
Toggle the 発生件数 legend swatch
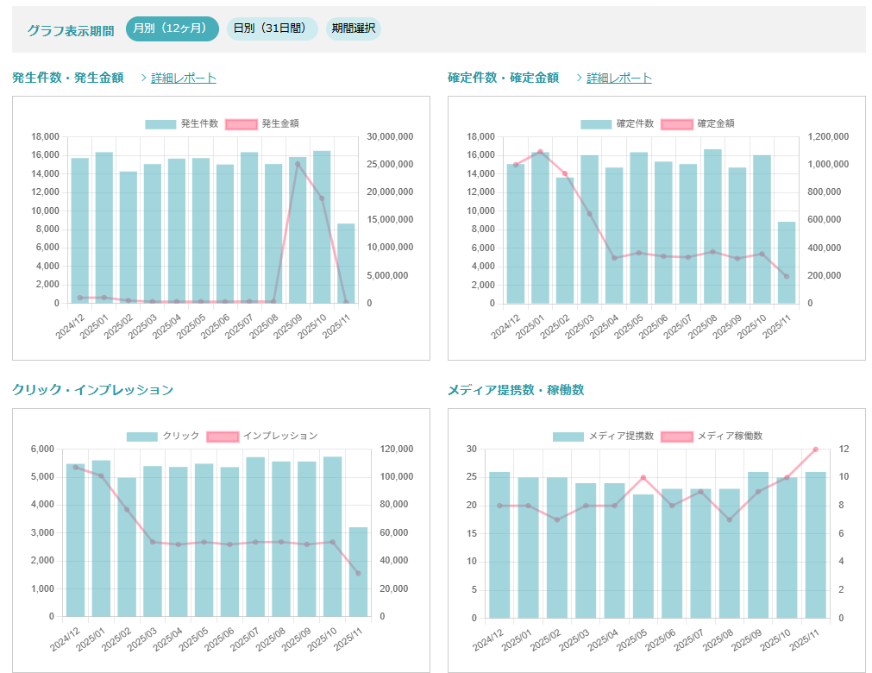click(160, 124)
